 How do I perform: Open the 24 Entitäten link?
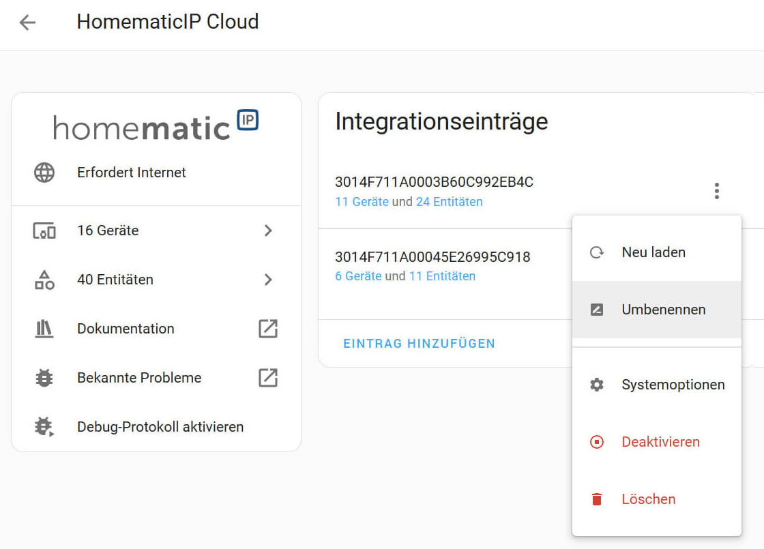(449, 202)
